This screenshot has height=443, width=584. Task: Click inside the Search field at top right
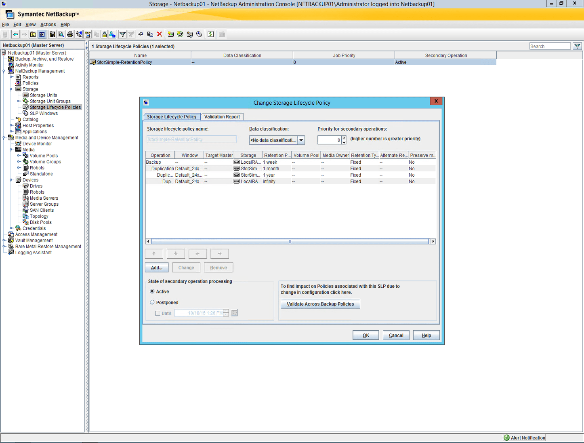(550, 46)
